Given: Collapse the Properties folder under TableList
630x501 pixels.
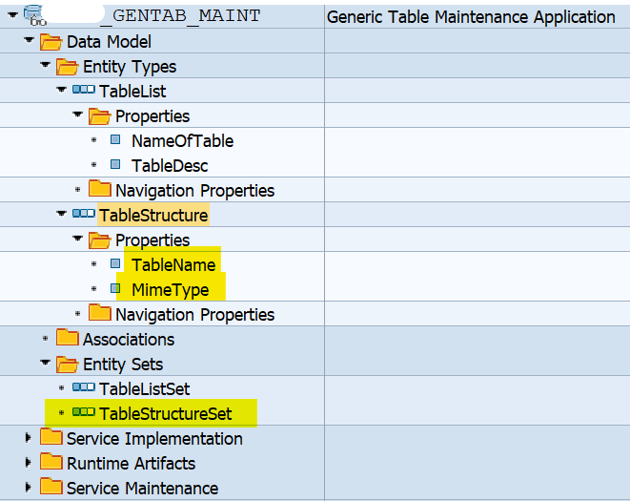Looking at the screenshot, I should [77, 115].
